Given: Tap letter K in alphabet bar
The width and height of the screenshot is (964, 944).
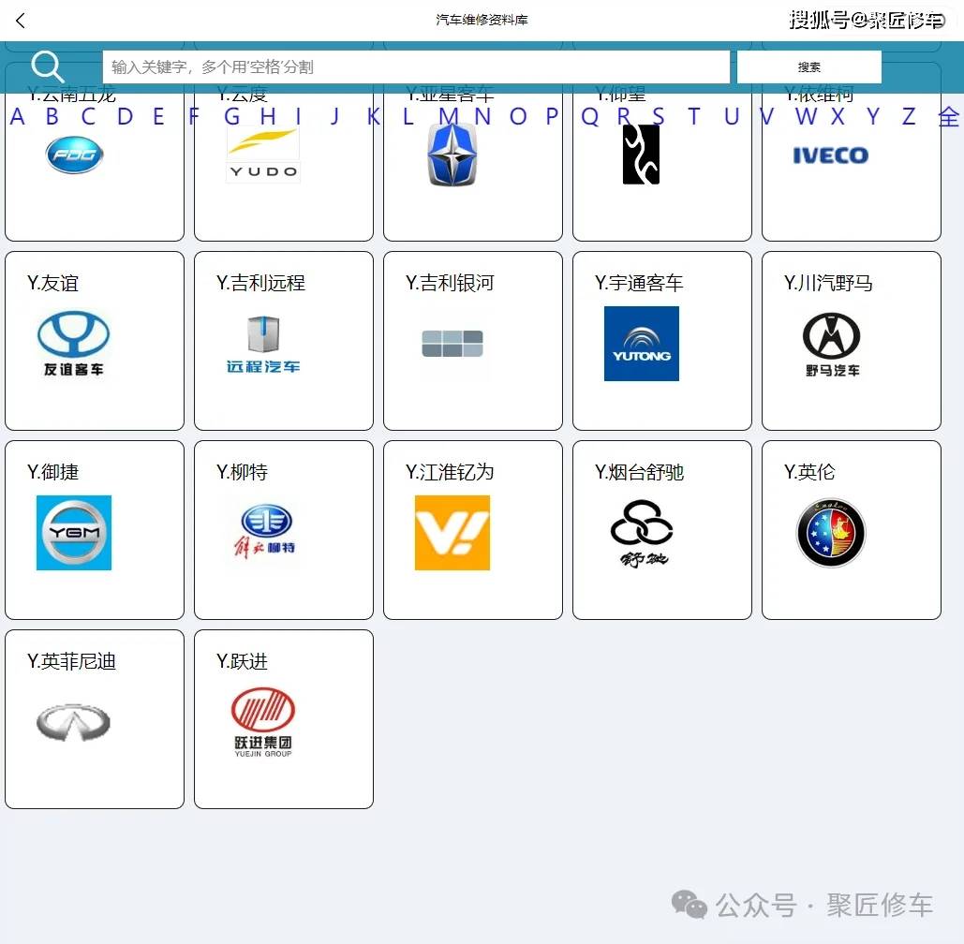Looking at the screenshot, I should (373, 116).
